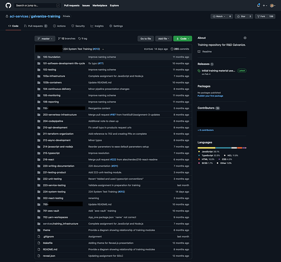
Task: Show the + 8 contributors link
Action: 206,130
